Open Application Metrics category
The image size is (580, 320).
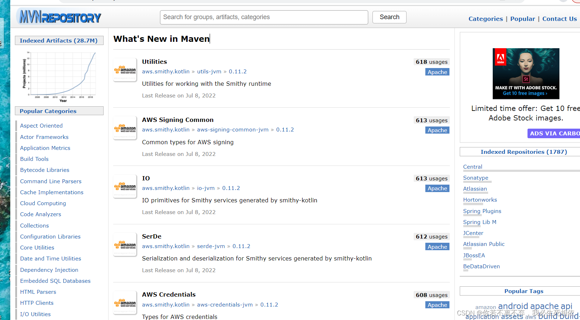tap(45, 148)
